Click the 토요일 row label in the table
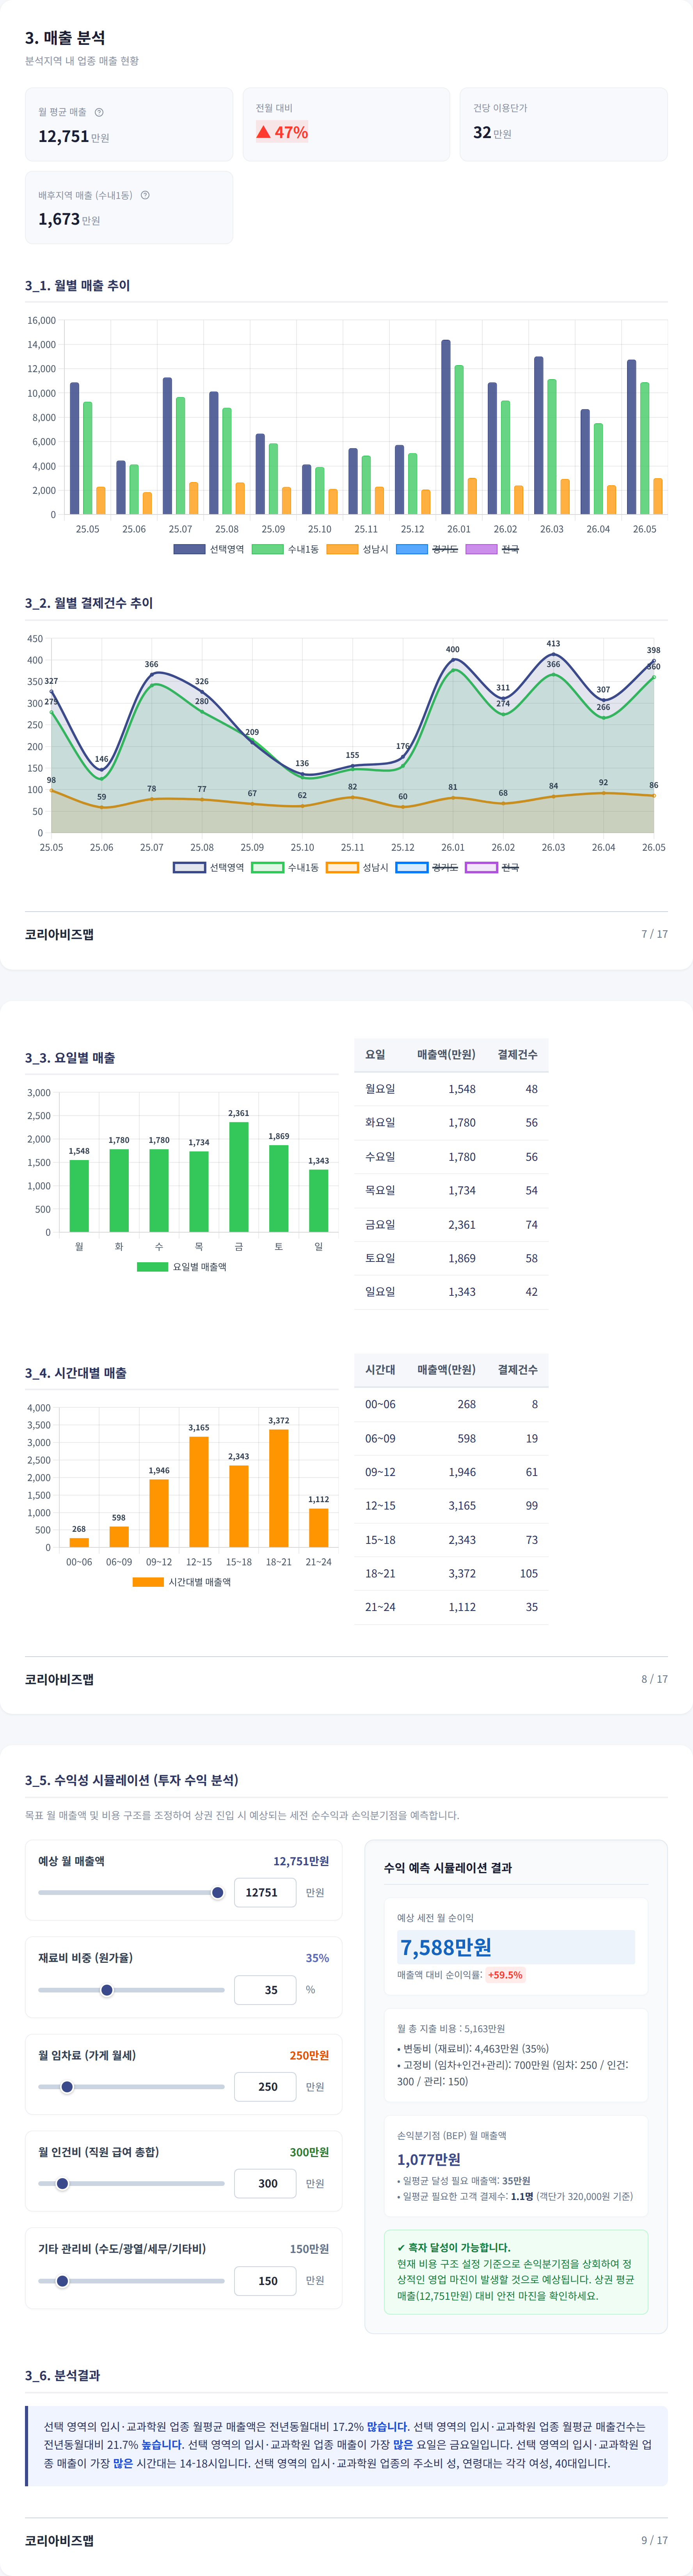Image resolution: width=693 pixels, height=2576 pixels. (x=380, y=1258)
